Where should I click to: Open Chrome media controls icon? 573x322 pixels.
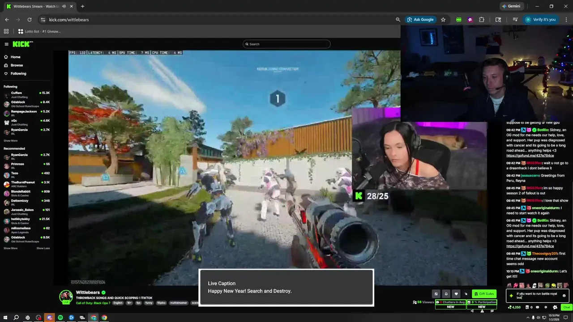click(x=515, y=20)
